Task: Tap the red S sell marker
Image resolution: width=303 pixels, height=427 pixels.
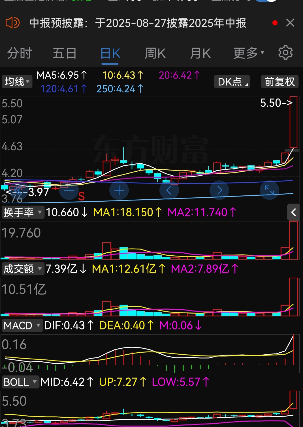Action: (x=81, y=196)
